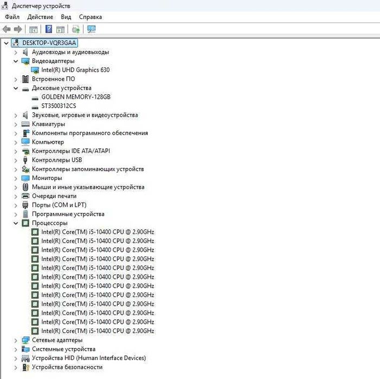This screenshot has width=380, height=379.
Task: Open the Вид menu
Action: [66, 17]
